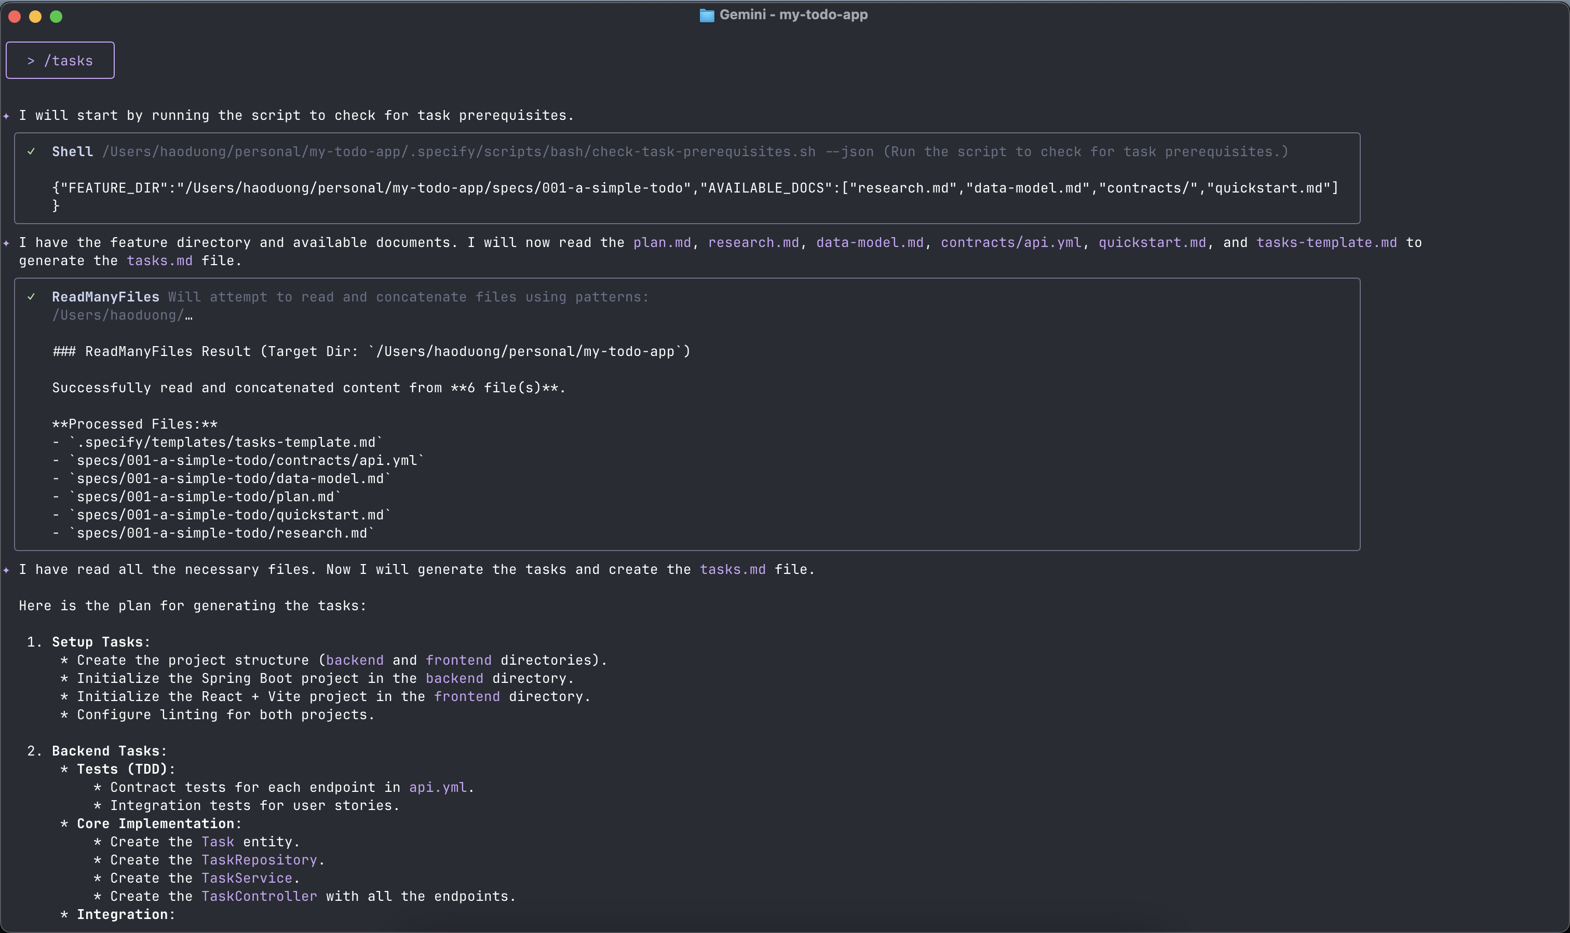The width and height of the screenshot is (1570, 933).
Task: Click the research.md purple file reference
Action: [753, 243]
